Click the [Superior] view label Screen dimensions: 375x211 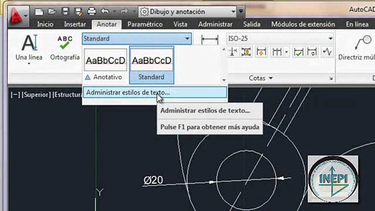pyautogui.click(x=36, y=95)
